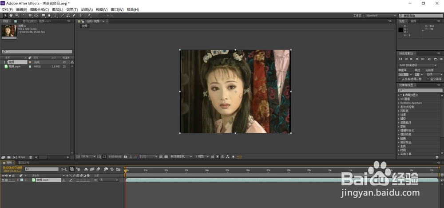Switch to the 渲染队列 tab
This screenshot has height=208, width=444.
pyautogui.click(x=24, y=163)
